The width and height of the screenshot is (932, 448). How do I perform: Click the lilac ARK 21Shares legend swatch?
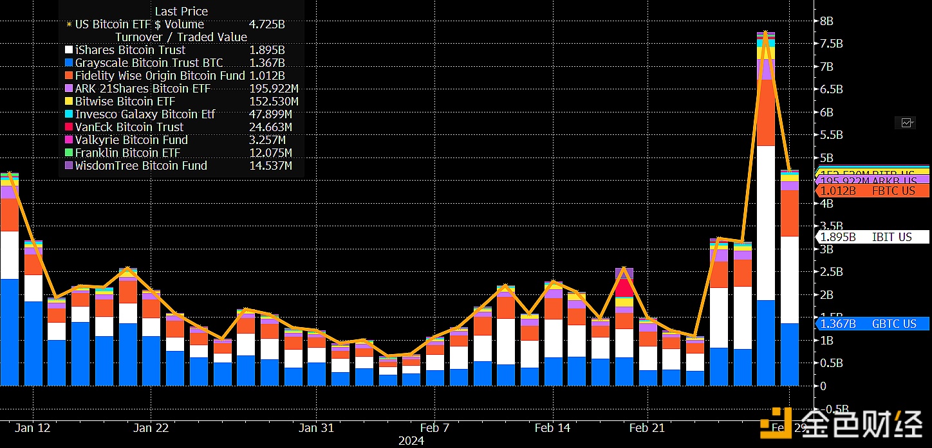tap(69, 89)
